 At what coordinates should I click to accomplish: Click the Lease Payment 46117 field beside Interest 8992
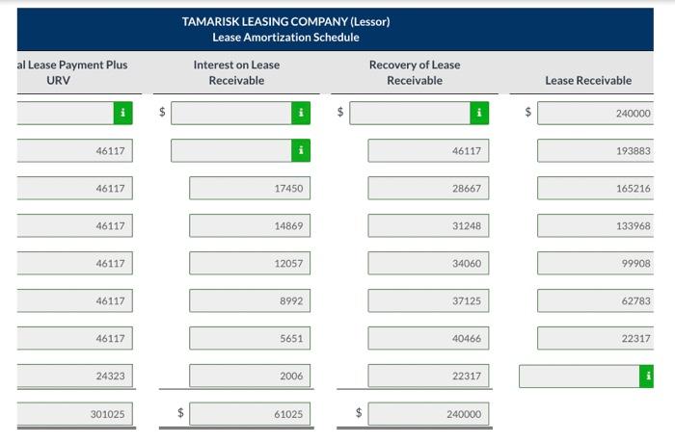(x=75, y=300)
